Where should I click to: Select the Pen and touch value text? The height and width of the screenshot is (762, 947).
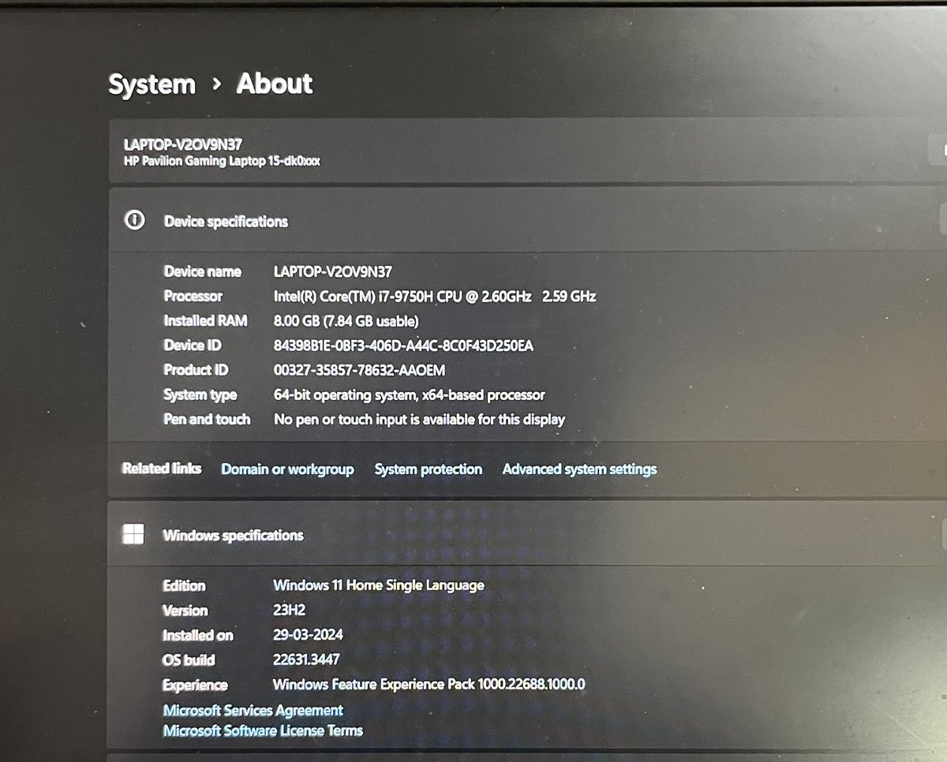(x=419, y=420)
